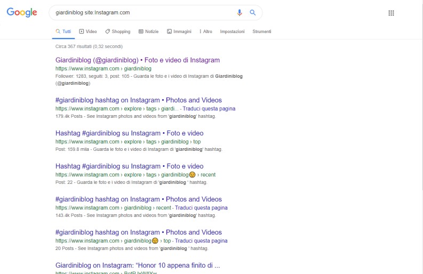Open first #giardiniblog hashtag result with 179.4k posts
Screen dimensions: 423x274
138,100
